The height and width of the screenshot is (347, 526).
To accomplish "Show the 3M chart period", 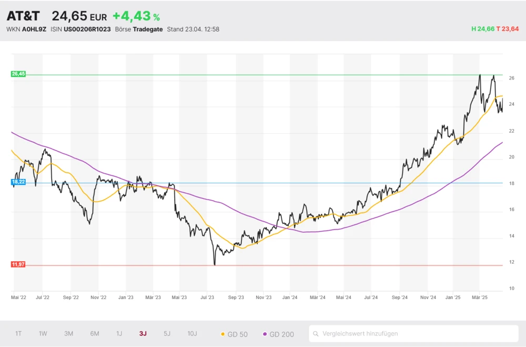I will coord(68,333).
